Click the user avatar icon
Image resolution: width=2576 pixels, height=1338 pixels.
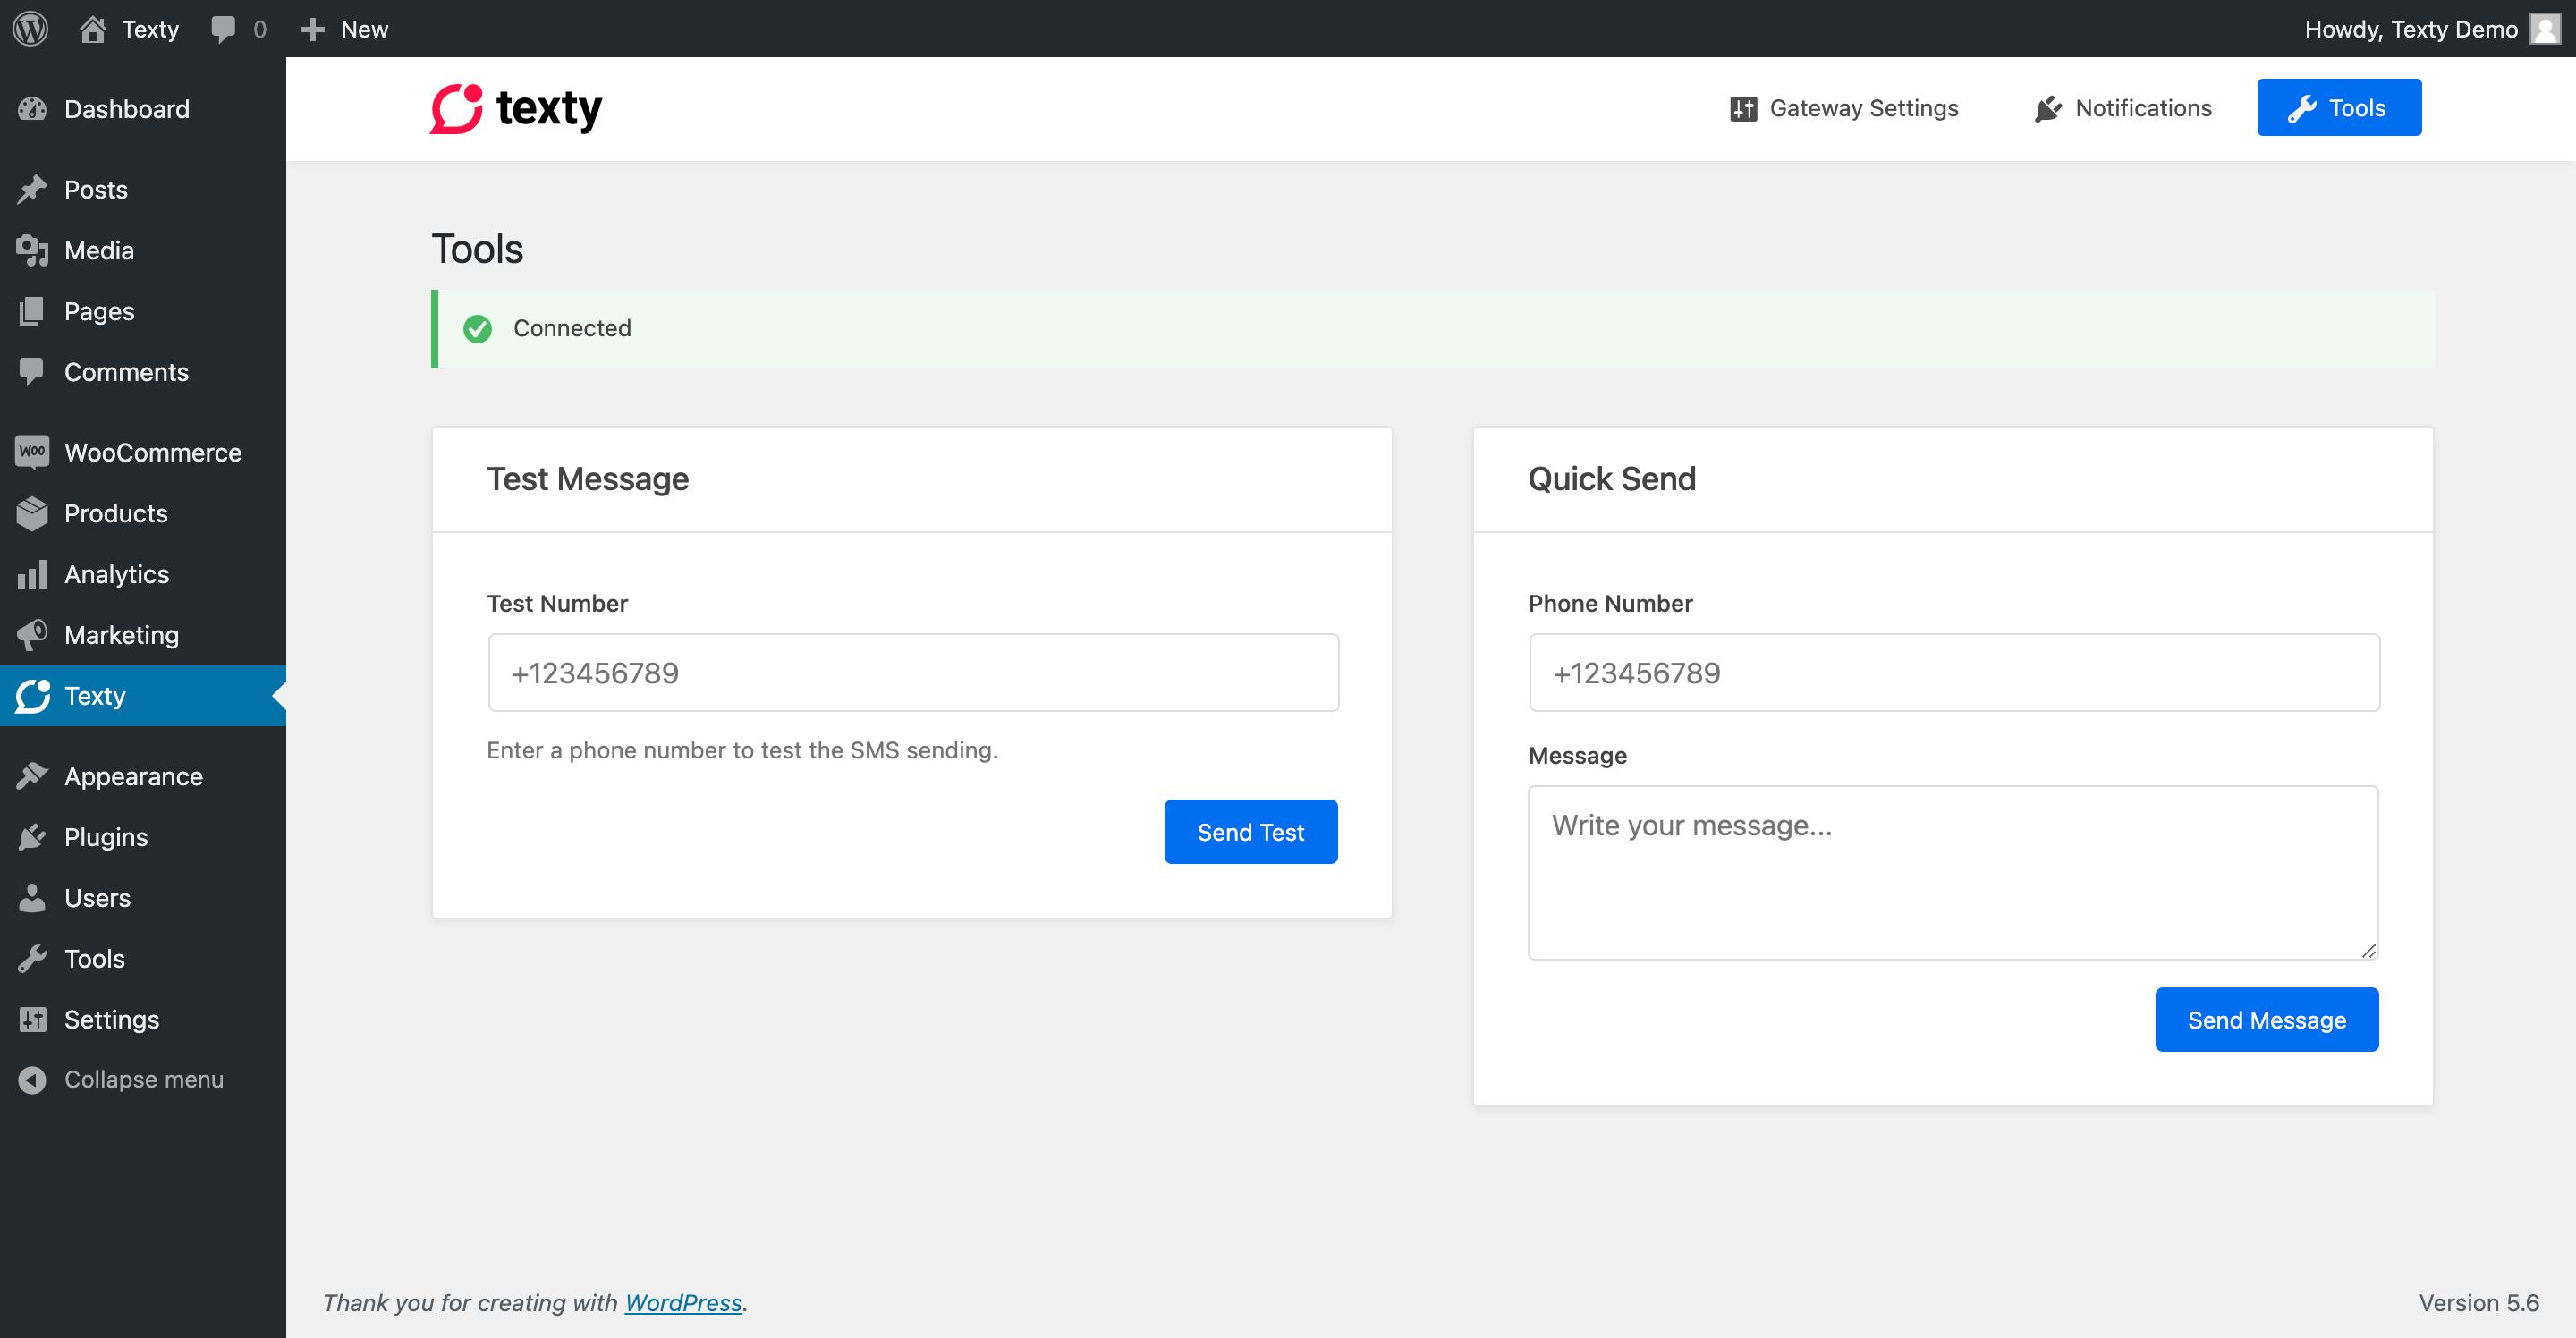click(x=2545, y=28)
